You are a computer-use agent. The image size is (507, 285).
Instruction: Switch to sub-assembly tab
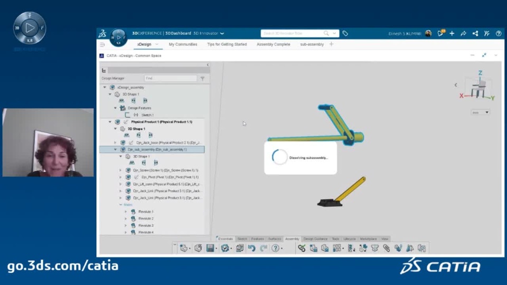(x=312, y=44)
